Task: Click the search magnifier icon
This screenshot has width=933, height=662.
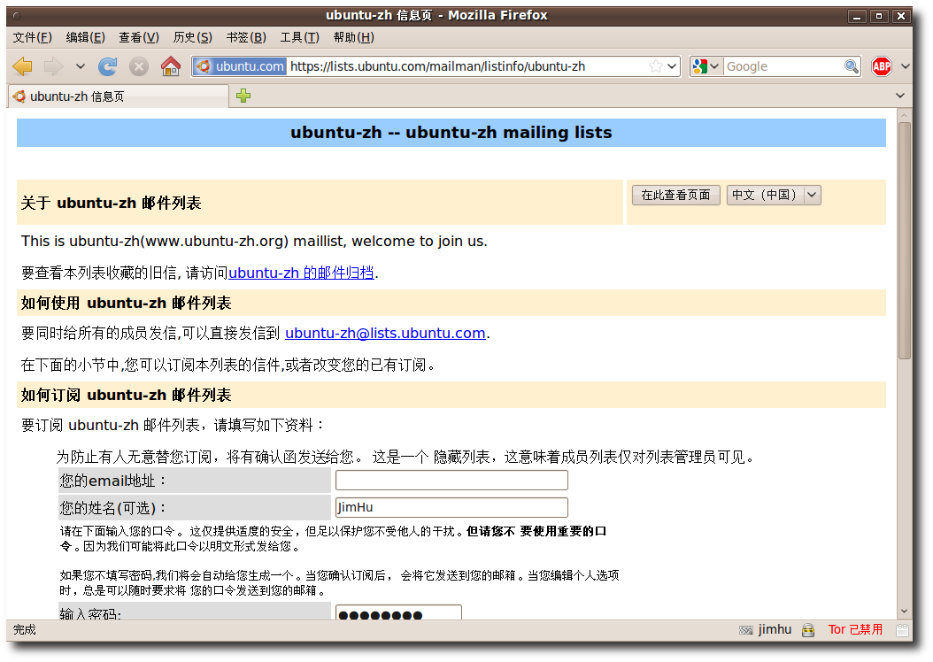Action: click(x=852, y=66)
